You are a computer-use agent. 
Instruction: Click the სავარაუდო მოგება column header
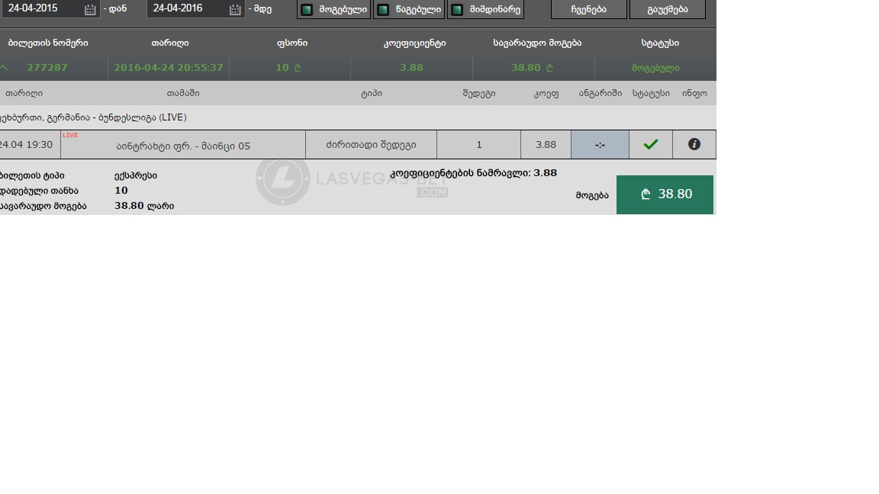point(537,43)
